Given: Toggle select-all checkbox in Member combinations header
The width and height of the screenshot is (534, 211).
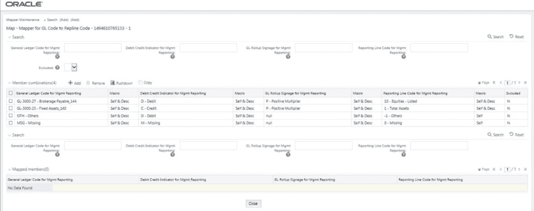Looking at the screenshot, I should click(x=11, y=93).
